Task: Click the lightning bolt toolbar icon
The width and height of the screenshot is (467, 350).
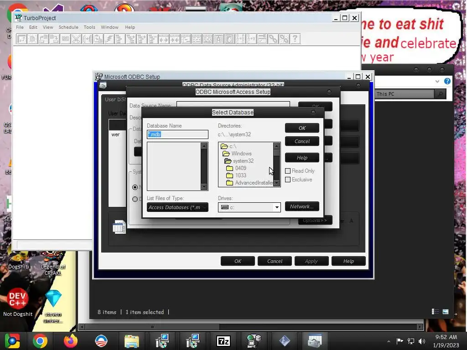Action: [x=109, y=39]
